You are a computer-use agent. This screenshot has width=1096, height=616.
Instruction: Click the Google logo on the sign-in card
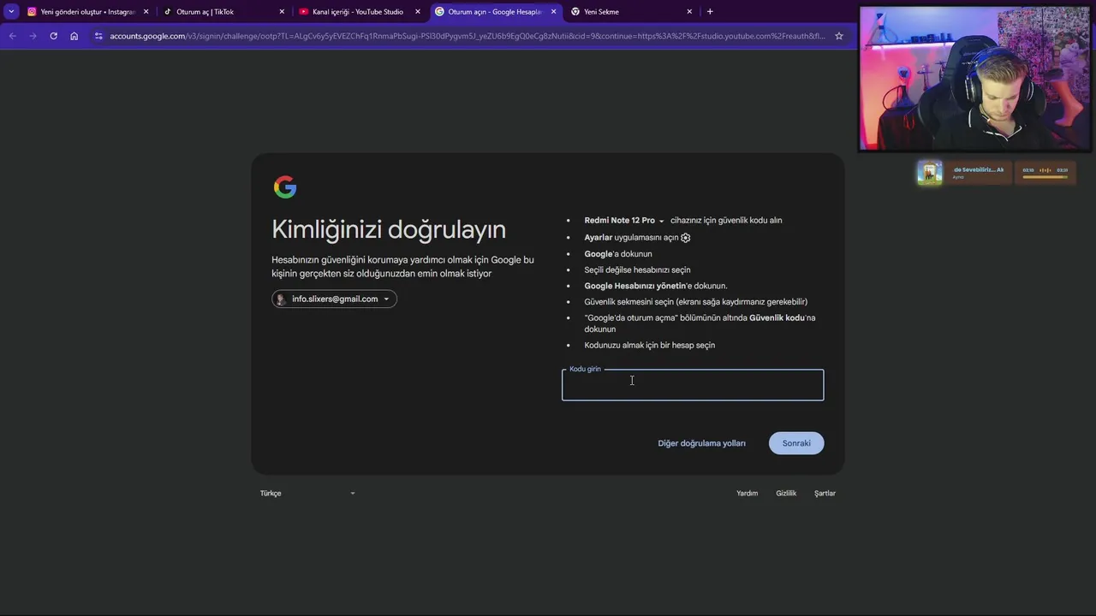pos(285,187)
